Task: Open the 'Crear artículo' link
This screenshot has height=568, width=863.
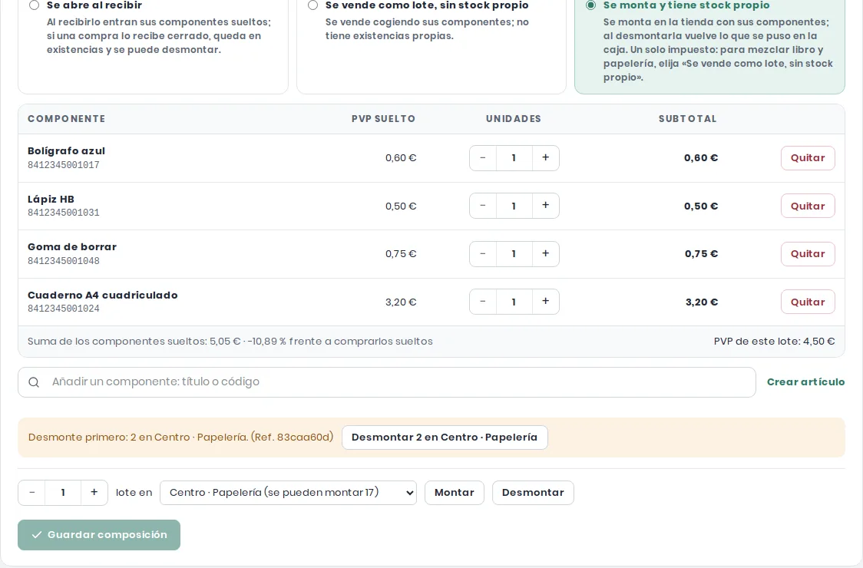Action: [x=805, y=382]
